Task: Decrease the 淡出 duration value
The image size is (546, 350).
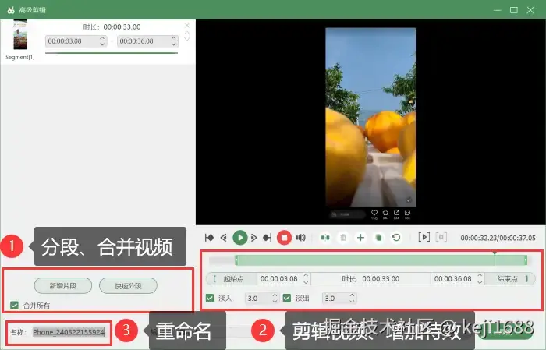Action: (x=352, y=301)
